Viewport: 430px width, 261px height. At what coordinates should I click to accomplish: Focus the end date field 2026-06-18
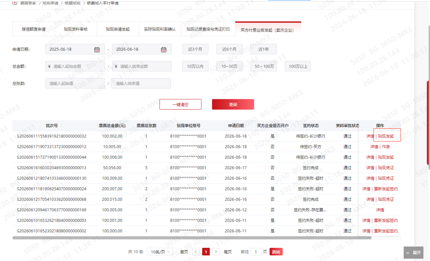142,49
